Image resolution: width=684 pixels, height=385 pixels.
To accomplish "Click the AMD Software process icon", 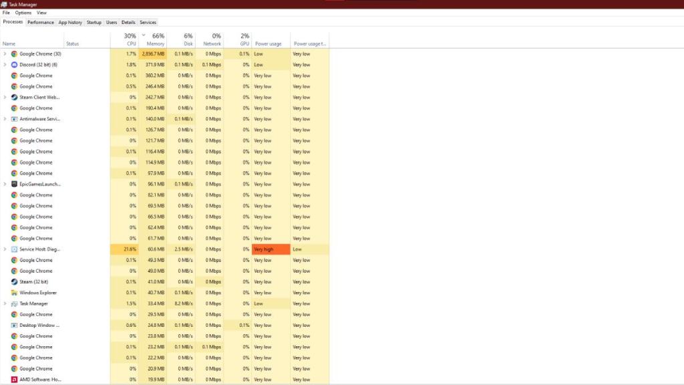I will click(15, 379).
